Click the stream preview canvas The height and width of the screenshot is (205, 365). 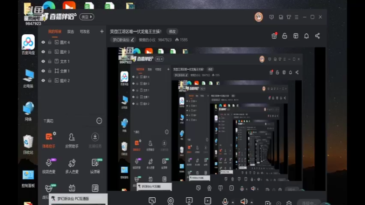point(216,119)
